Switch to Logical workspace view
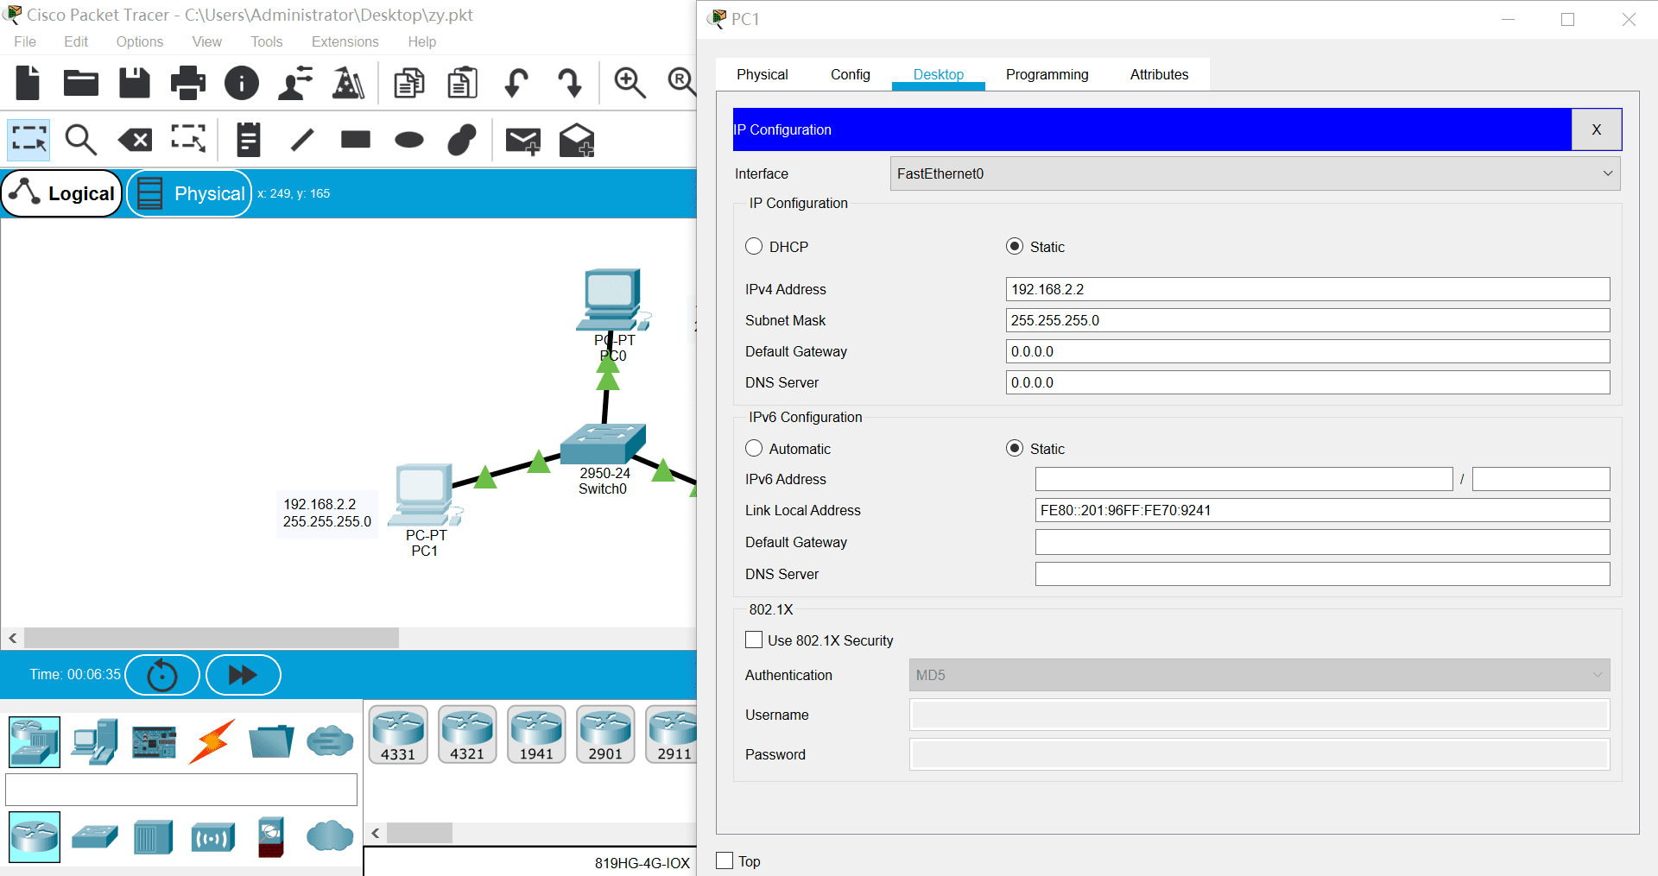 tap(62, 193)
